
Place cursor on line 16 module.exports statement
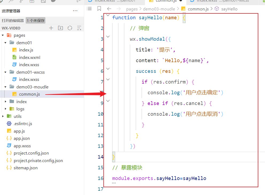(159, 178)
